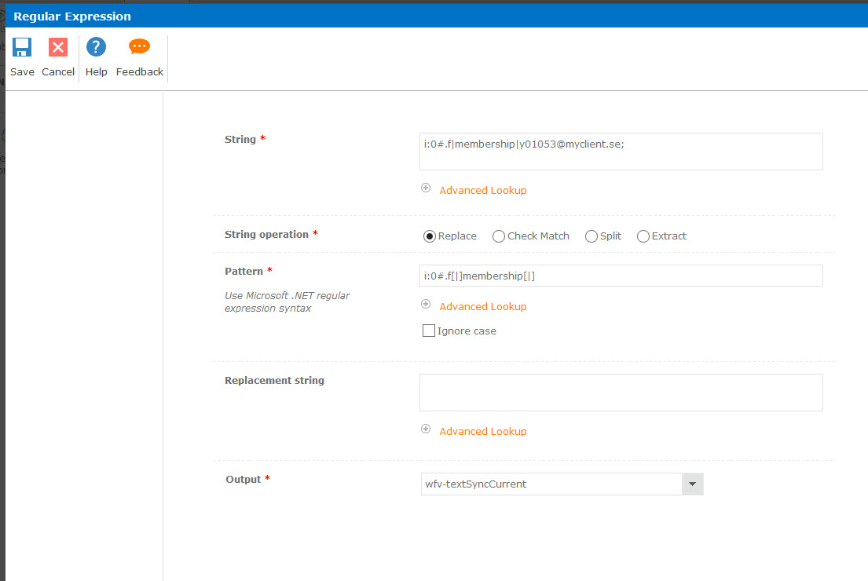868x581 pixels.
Task: Click the orange Feedback speech bubble icon
Action: [x=140, y=47]
